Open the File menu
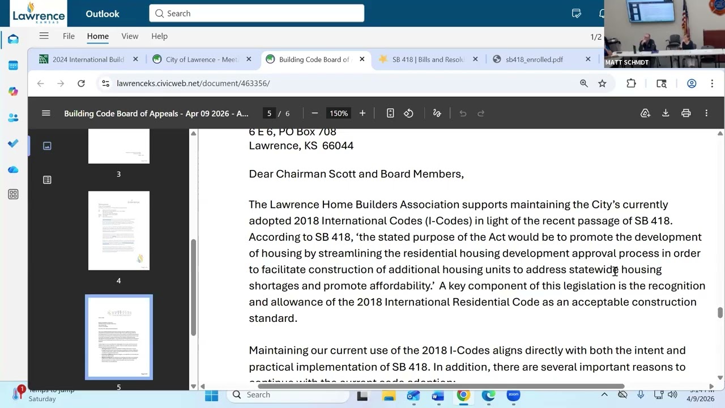725x408 pixels. click(69, 36)
